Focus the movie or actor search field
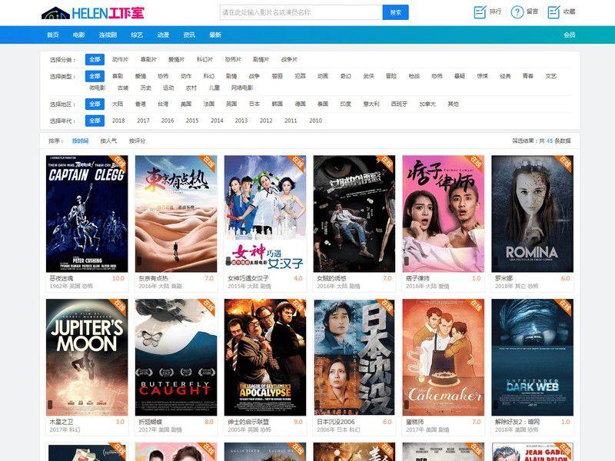The width and height of the screenshot is (615, 461). pyautogui.click(x=301, y=12)
